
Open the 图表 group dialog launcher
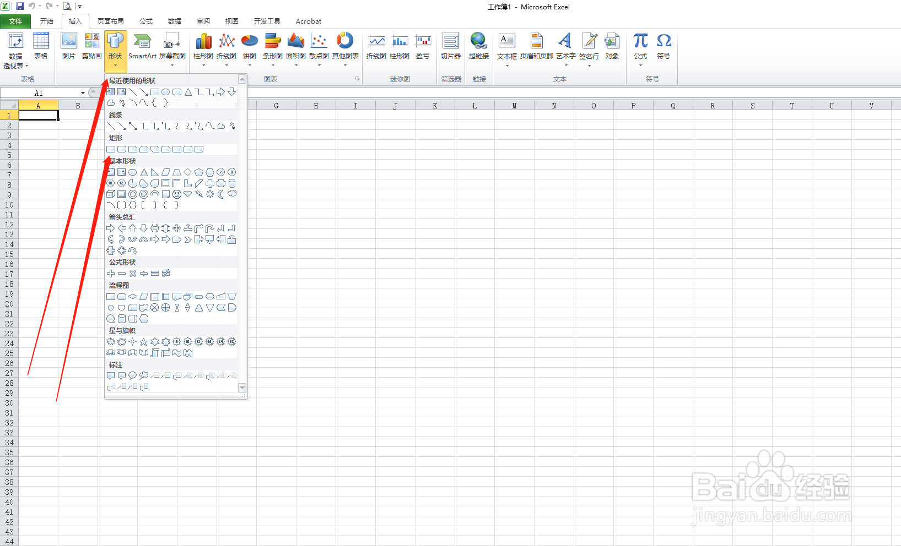pyautogui.click(x=357, y=79)
